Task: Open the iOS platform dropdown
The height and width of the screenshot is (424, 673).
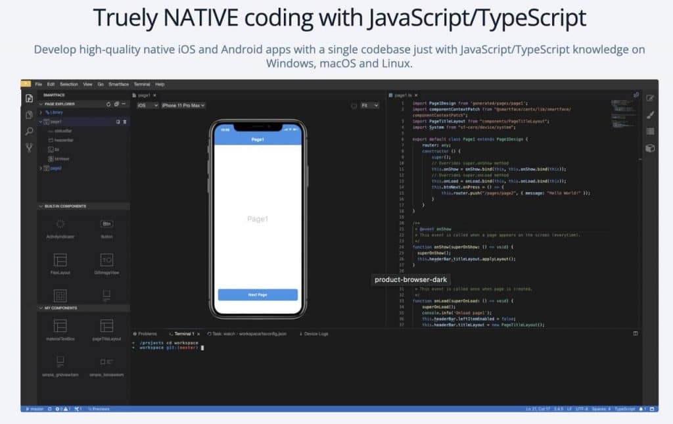Action: pos(147,105)
